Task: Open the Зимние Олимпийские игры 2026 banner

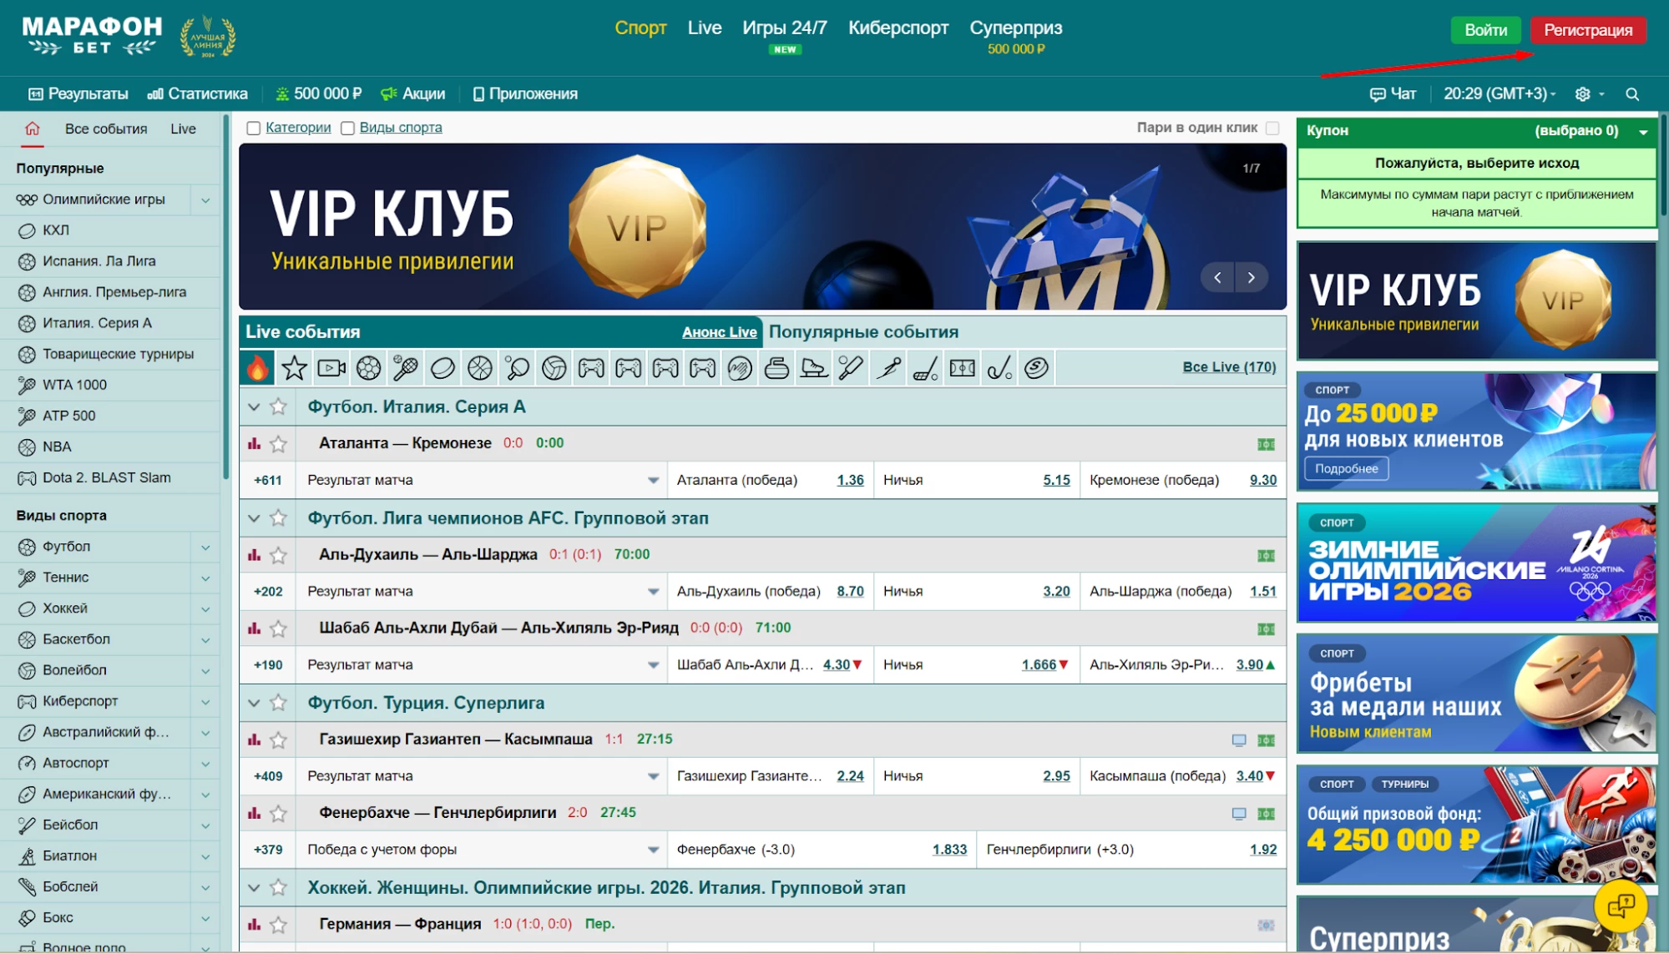Action: point(1476,563)
